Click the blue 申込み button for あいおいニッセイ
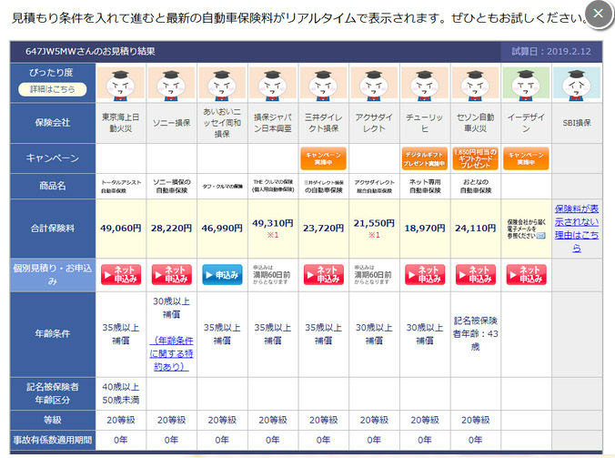The image size is (615, 458). click(x=222, y=274)
